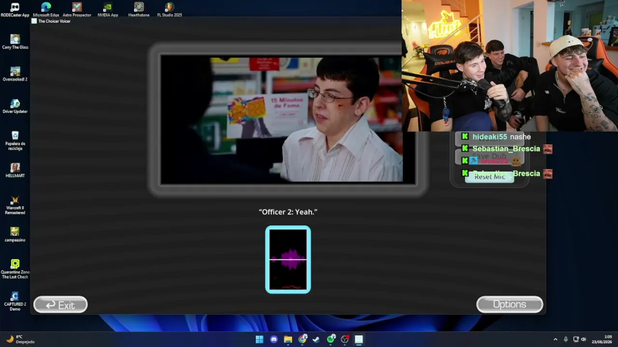618x347 pixels.
Task: Open the NVIDIA App desktop icon
Action: tap(108, 10)
